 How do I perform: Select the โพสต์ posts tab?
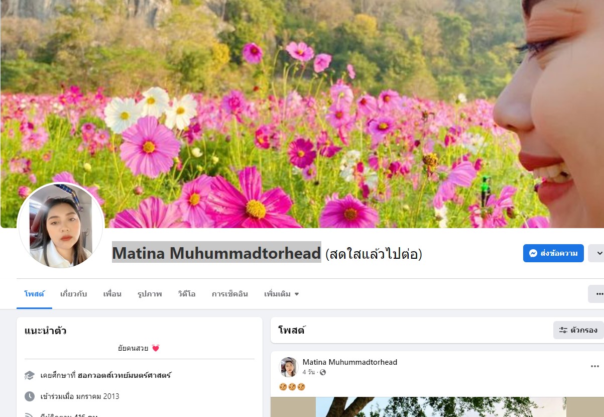click(34, 294)
